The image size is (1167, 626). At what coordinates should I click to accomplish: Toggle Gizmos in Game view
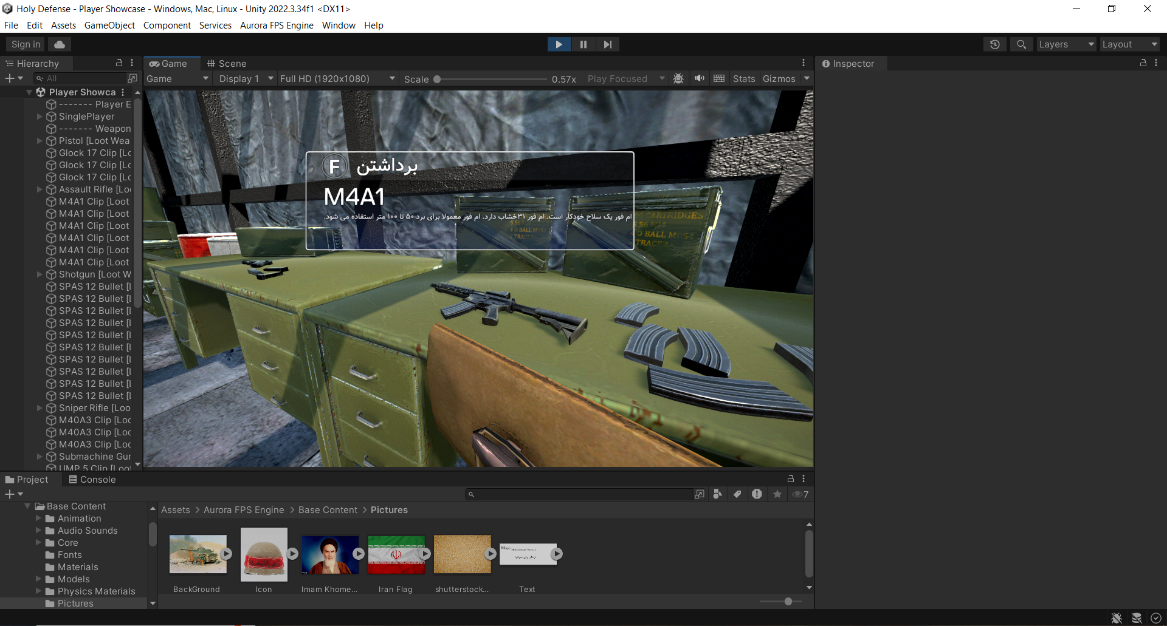779,79
